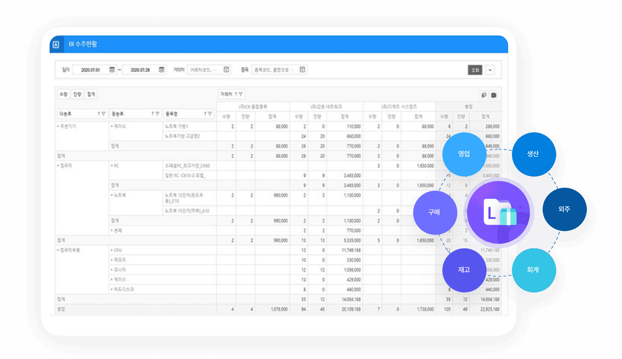Collapse the 주변기기 category row
The width and height of the screenshot is (622, 359).
point(58,126)
